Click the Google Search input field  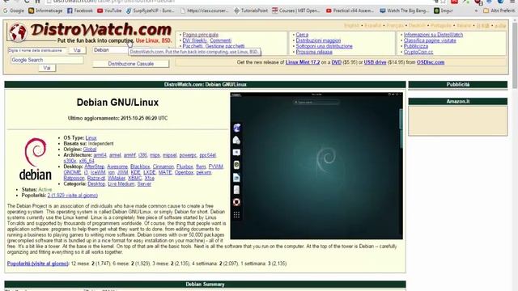pyautogui.click(x=47, y=60)
